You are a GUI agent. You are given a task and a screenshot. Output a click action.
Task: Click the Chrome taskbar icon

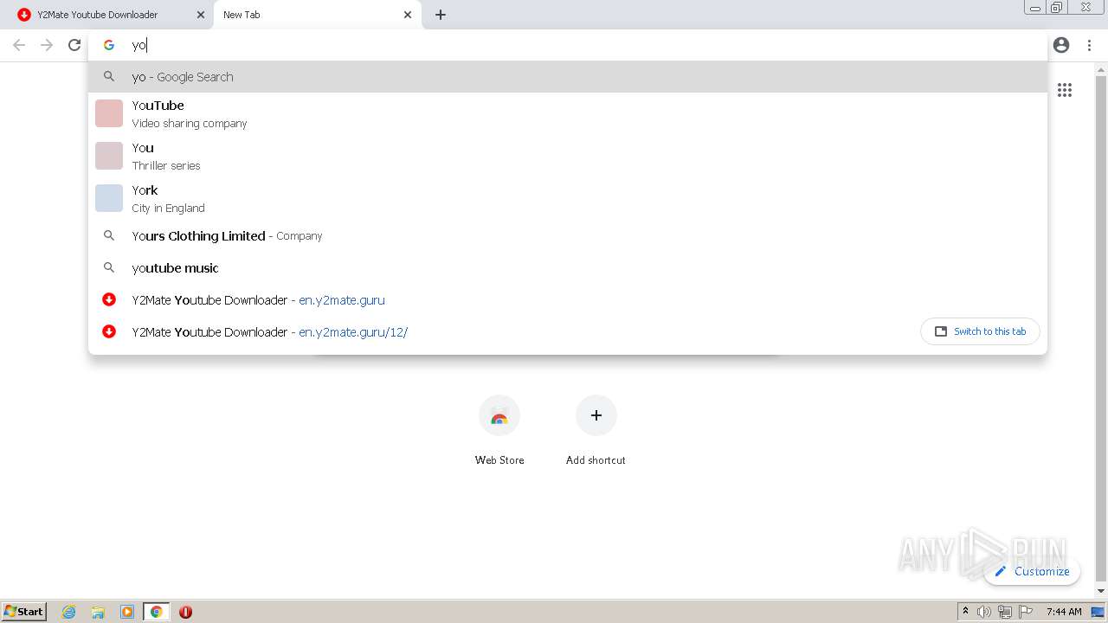(x=156, y=612)
